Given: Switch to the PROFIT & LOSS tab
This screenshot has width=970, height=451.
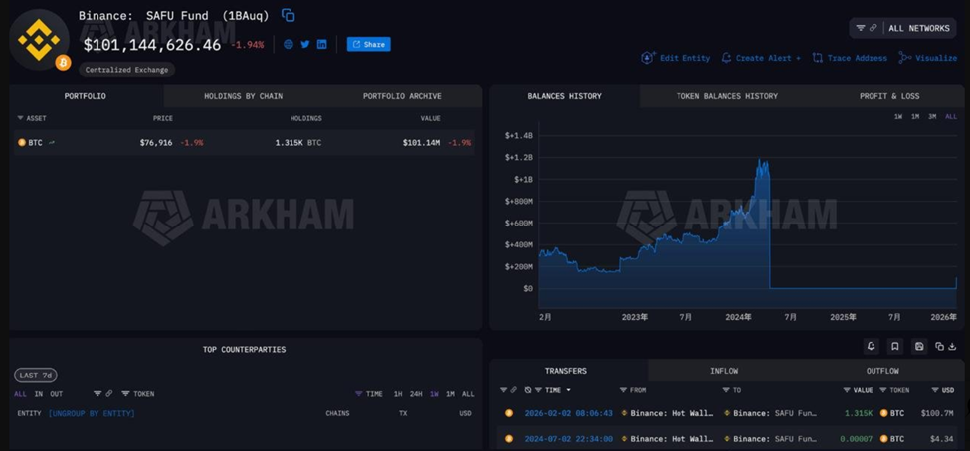Looking at the screenshot, I should tap(889, 96).
